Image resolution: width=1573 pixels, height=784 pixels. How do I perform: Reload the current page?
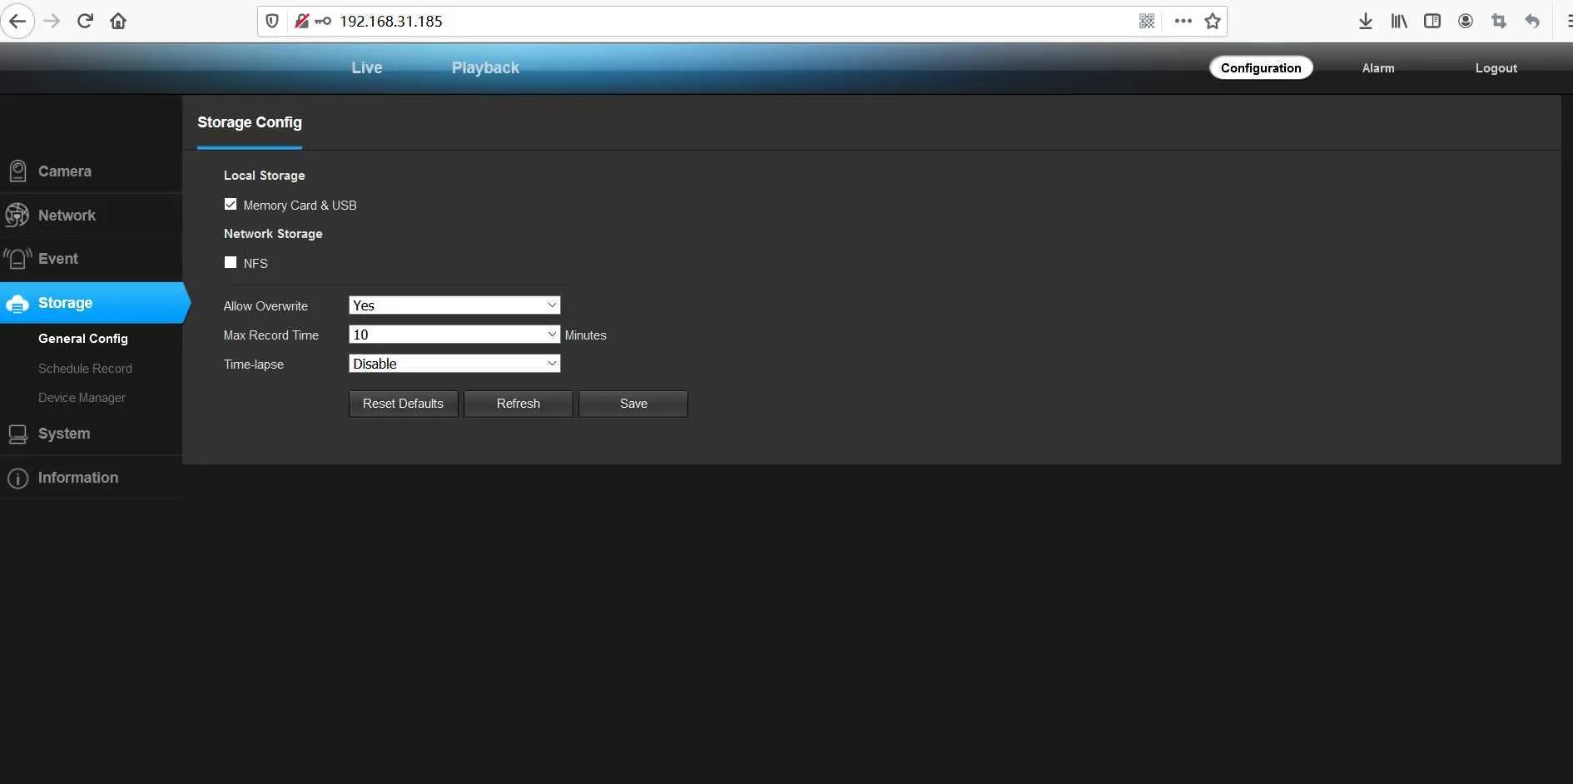(85, 21)
